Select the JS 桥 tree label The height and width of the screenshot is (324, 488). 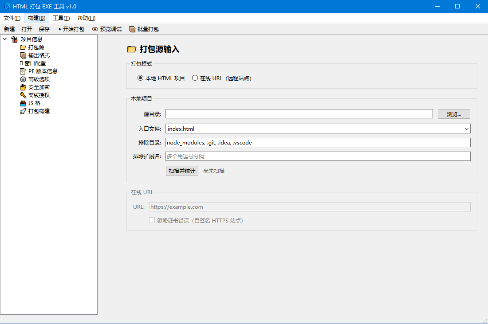34,103
